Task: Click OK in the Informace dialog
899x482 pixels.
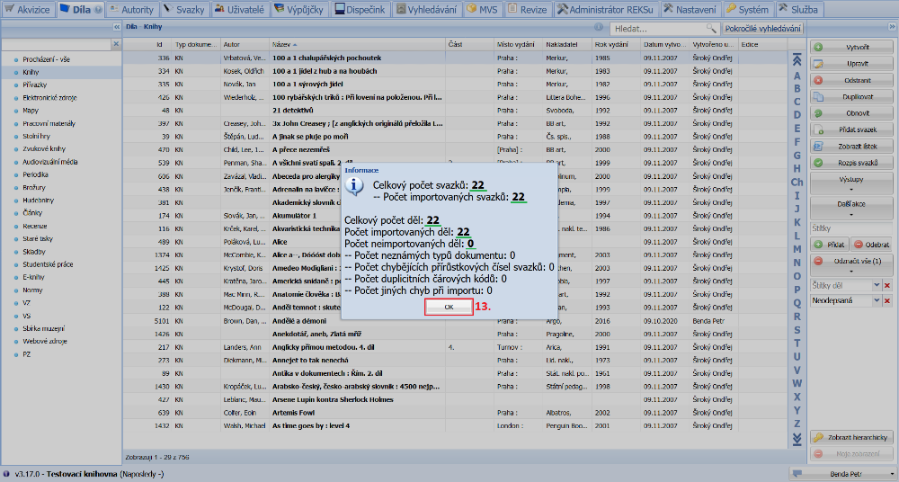Action: tap(449, 307)
